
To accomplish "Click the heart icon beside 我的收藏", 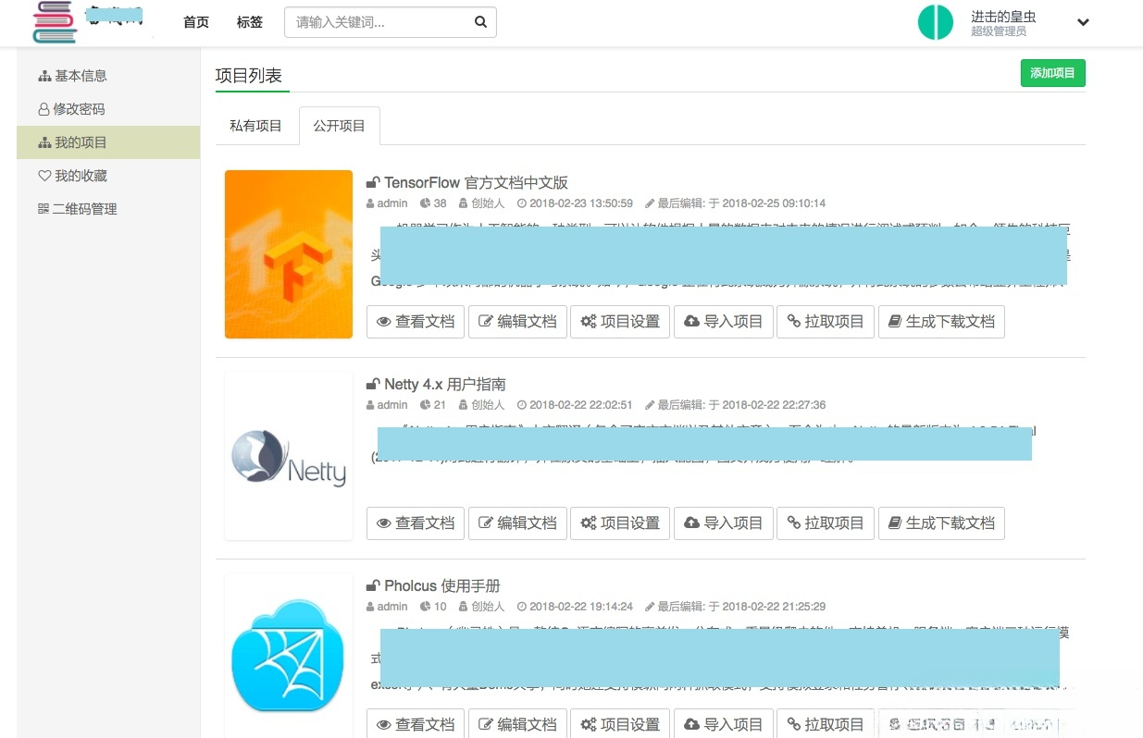I will click(x=44, y=175).
